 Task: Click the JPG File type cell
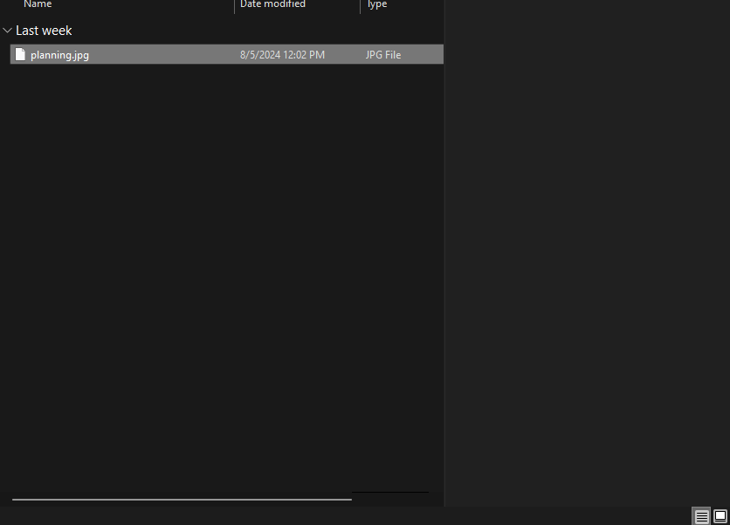pos(383,55)
